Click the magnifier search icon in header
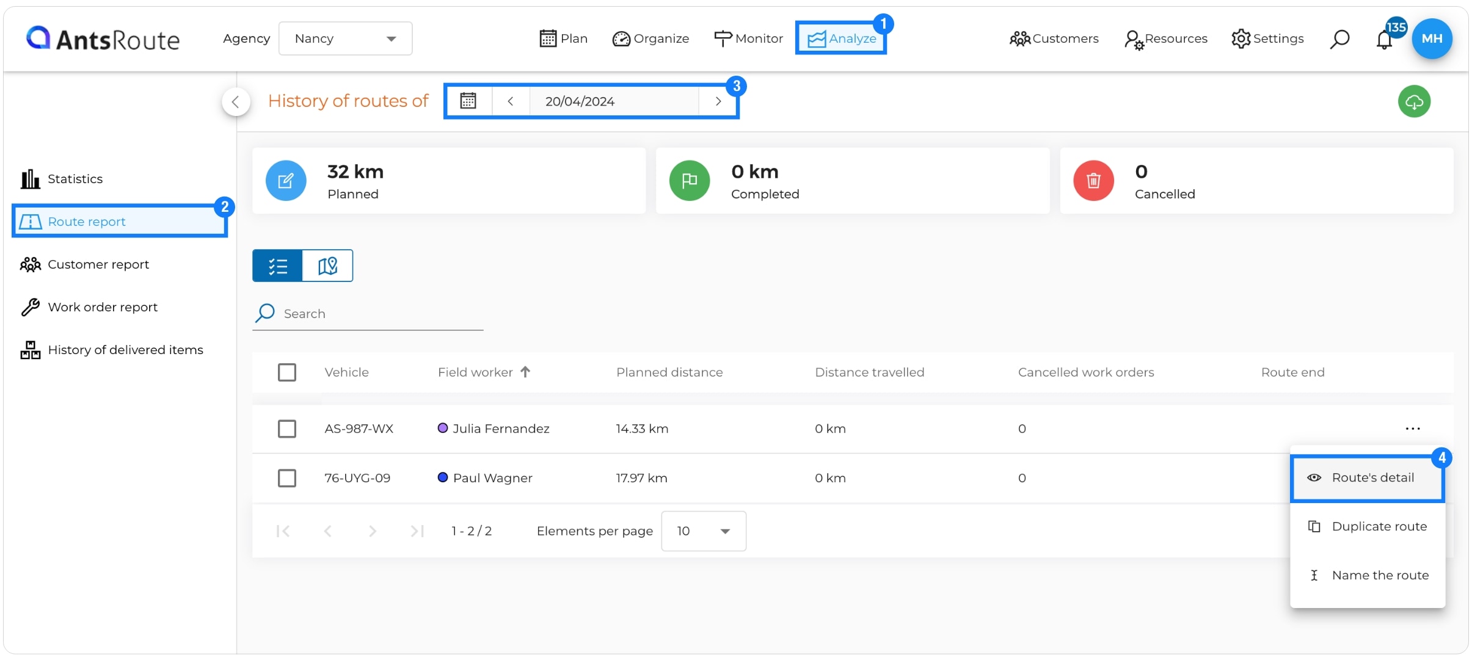 click(x=1339, y=39)
